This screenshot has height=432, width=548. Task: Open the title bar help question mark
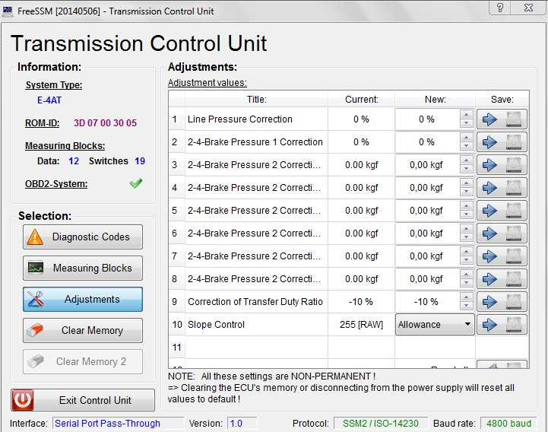click(500, 8)
